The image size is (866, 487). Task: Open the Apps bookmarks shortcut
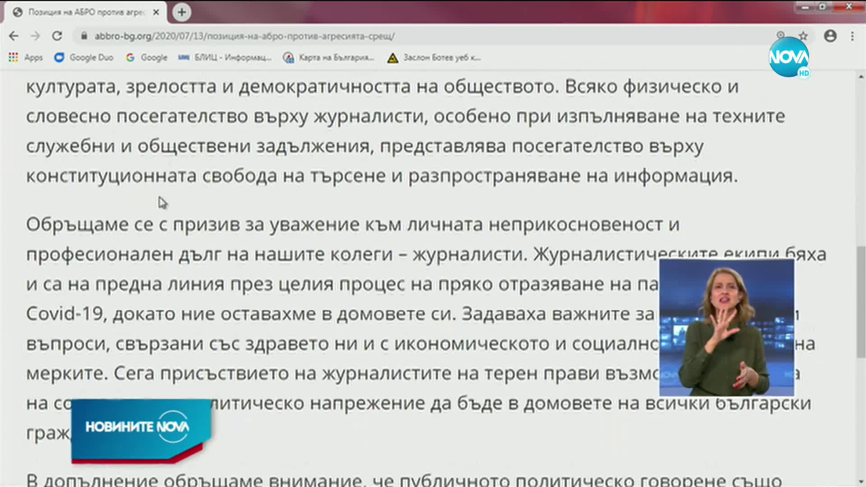(x=26, y=58)
